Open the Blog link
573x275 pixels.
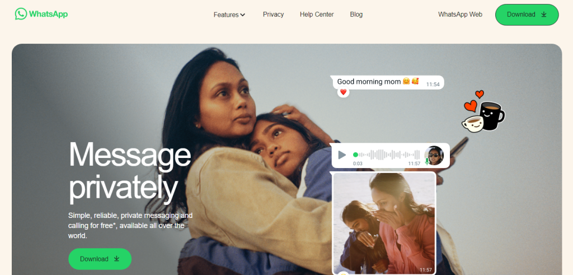pos(356,14)
